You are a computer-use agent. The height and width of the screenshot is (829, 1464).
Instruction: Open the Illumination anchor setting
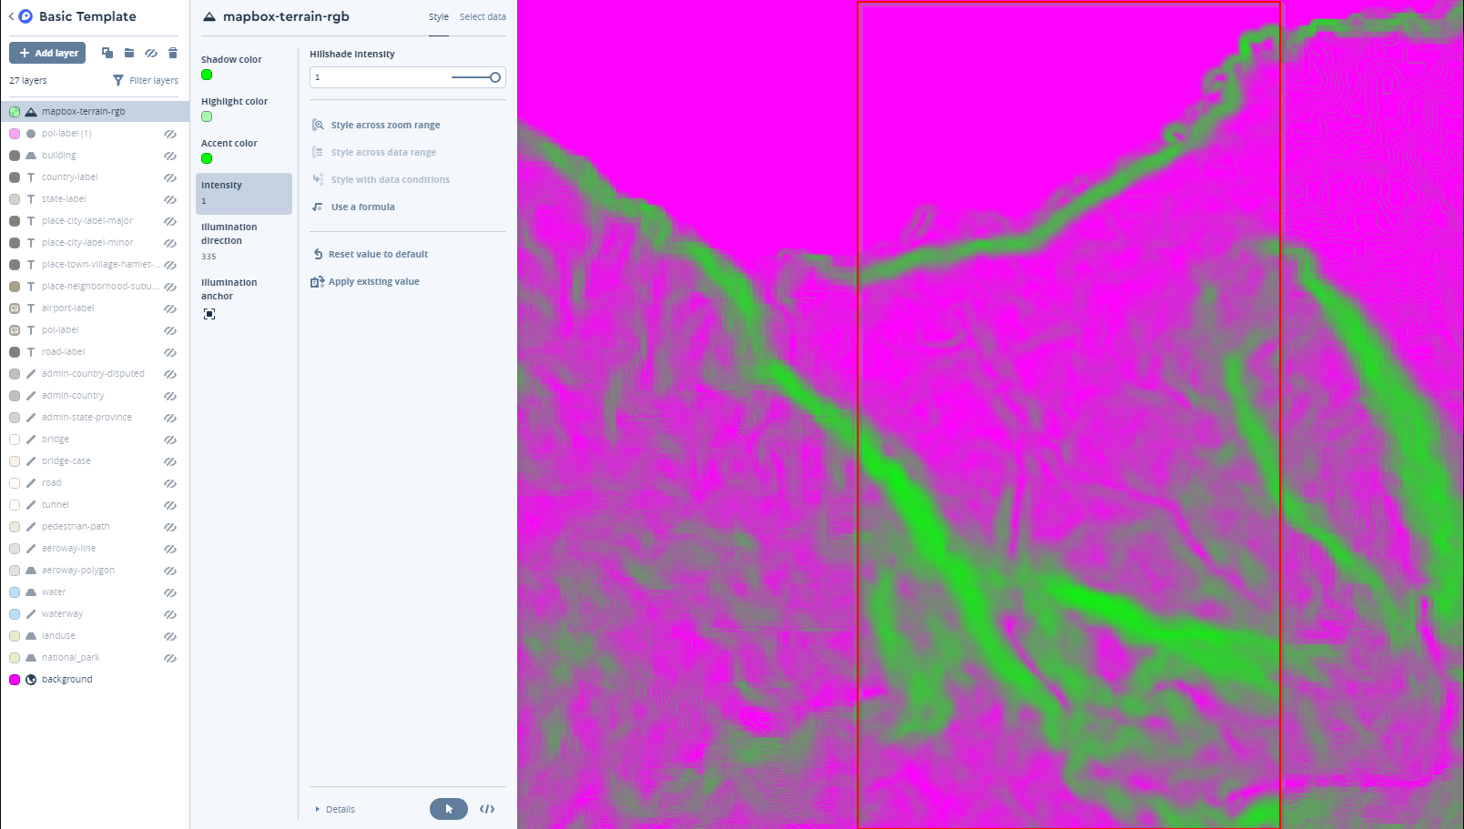click(x=209, y=313)
